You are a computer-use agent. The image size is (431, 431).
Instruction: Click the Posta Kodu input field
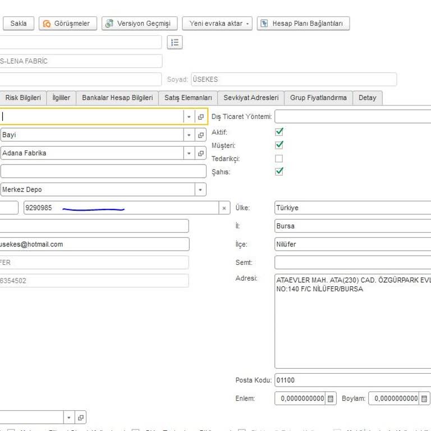pyautogui.click(x=352, y=380)
